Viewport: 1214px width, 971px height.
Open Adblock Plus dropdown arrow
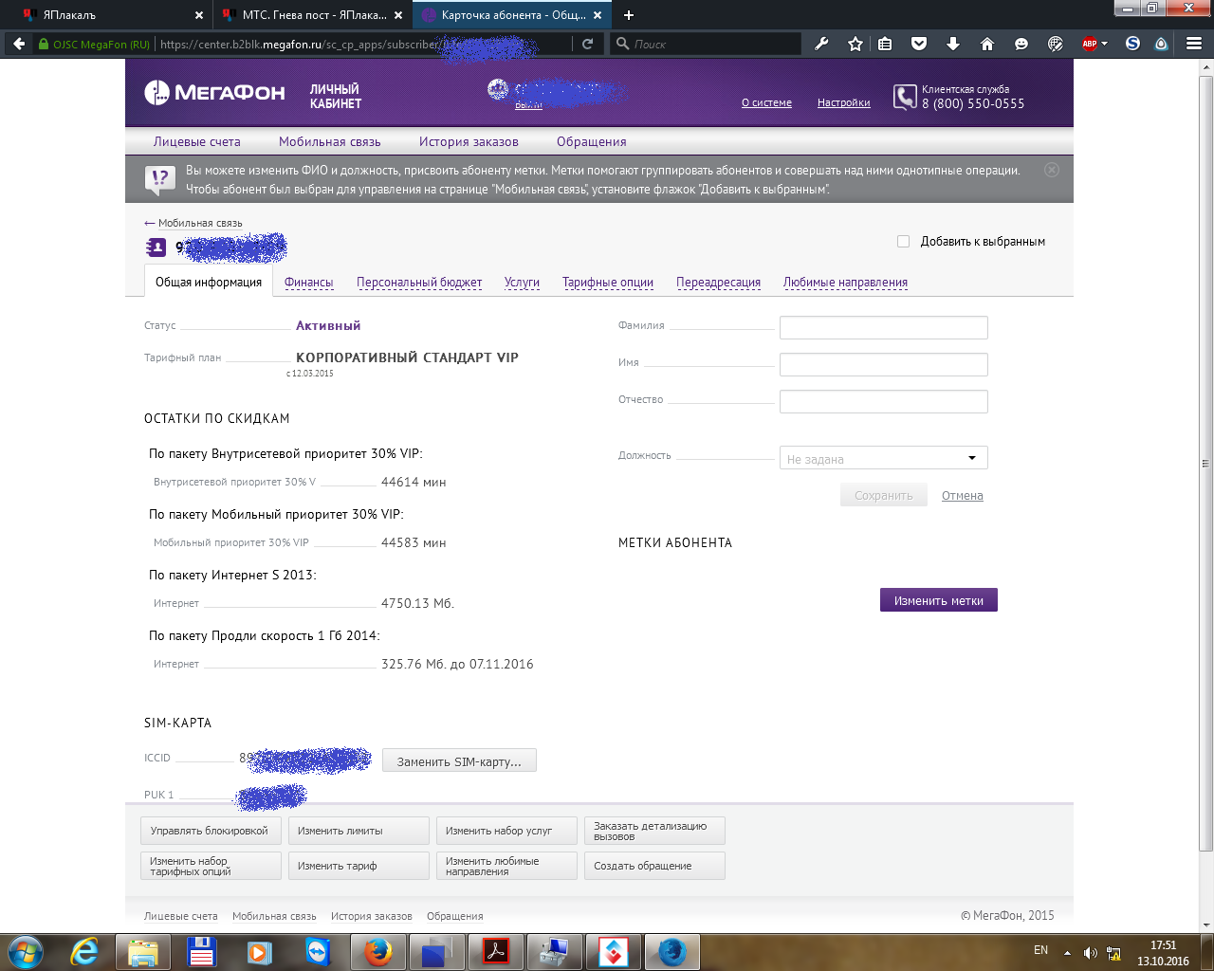pos(1105,44)
